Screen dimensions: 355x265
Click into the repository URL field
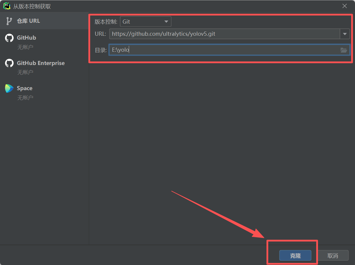[x=225, y=34]
